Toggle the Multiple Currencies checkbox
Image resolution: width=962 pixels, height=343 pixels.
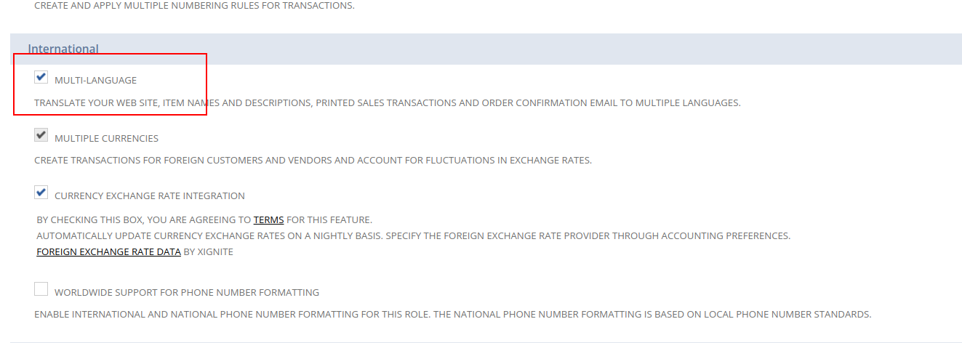[x=41, y=136]
